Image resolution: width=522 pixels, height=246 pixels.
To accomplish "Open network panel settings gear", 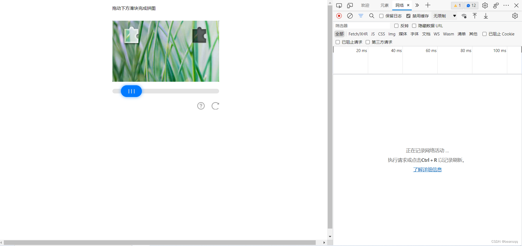I will click(515, 16).
